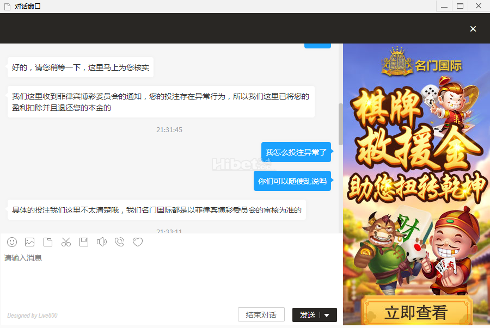490x328 pixels.
Task: Click the 结束对话 end chat button
Action: pyautogui.click(x=261, y=315)
